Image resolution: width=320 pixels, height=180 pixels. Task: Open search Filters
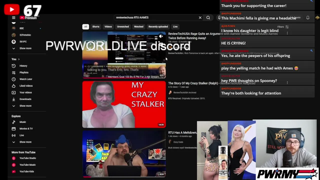(x=283, y=27)
